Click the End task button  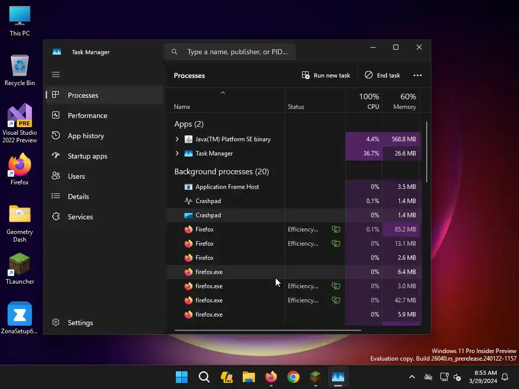point(382,75)
